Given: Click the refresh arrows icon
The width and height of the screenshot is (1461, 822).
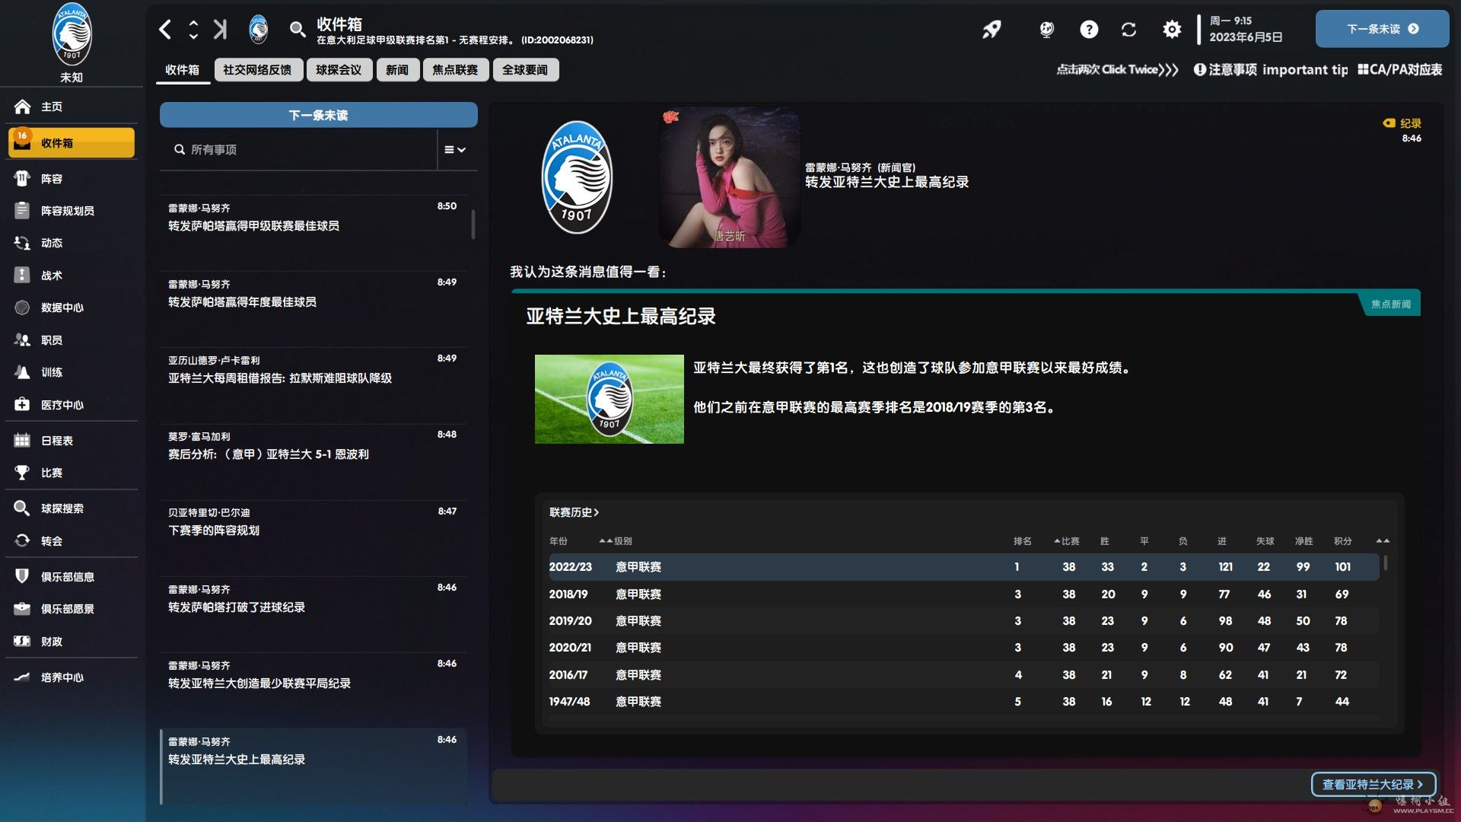Looking at the screenshot, I should click(x=1128, y=30).
